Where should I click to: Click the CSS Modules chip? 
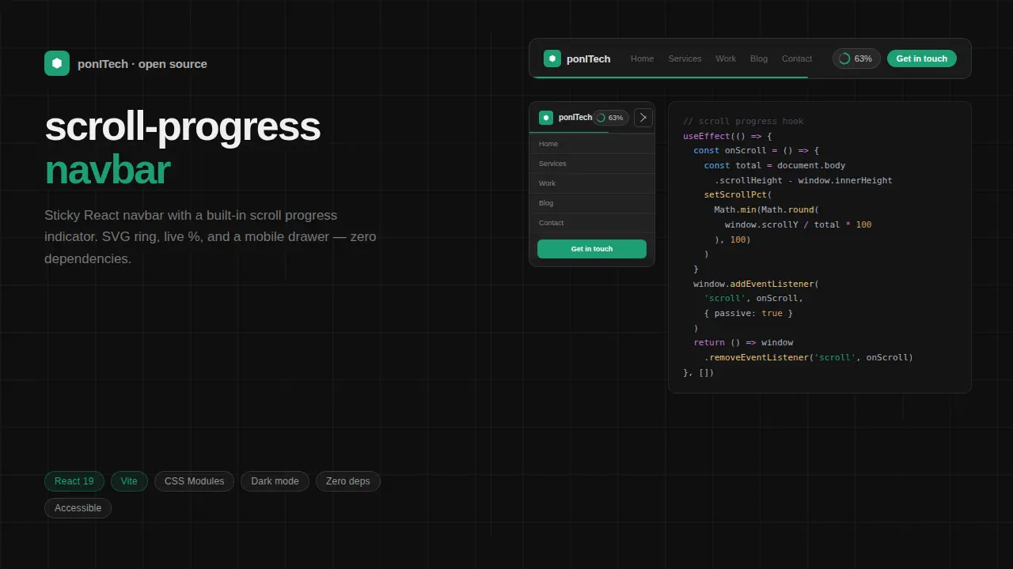194,480
